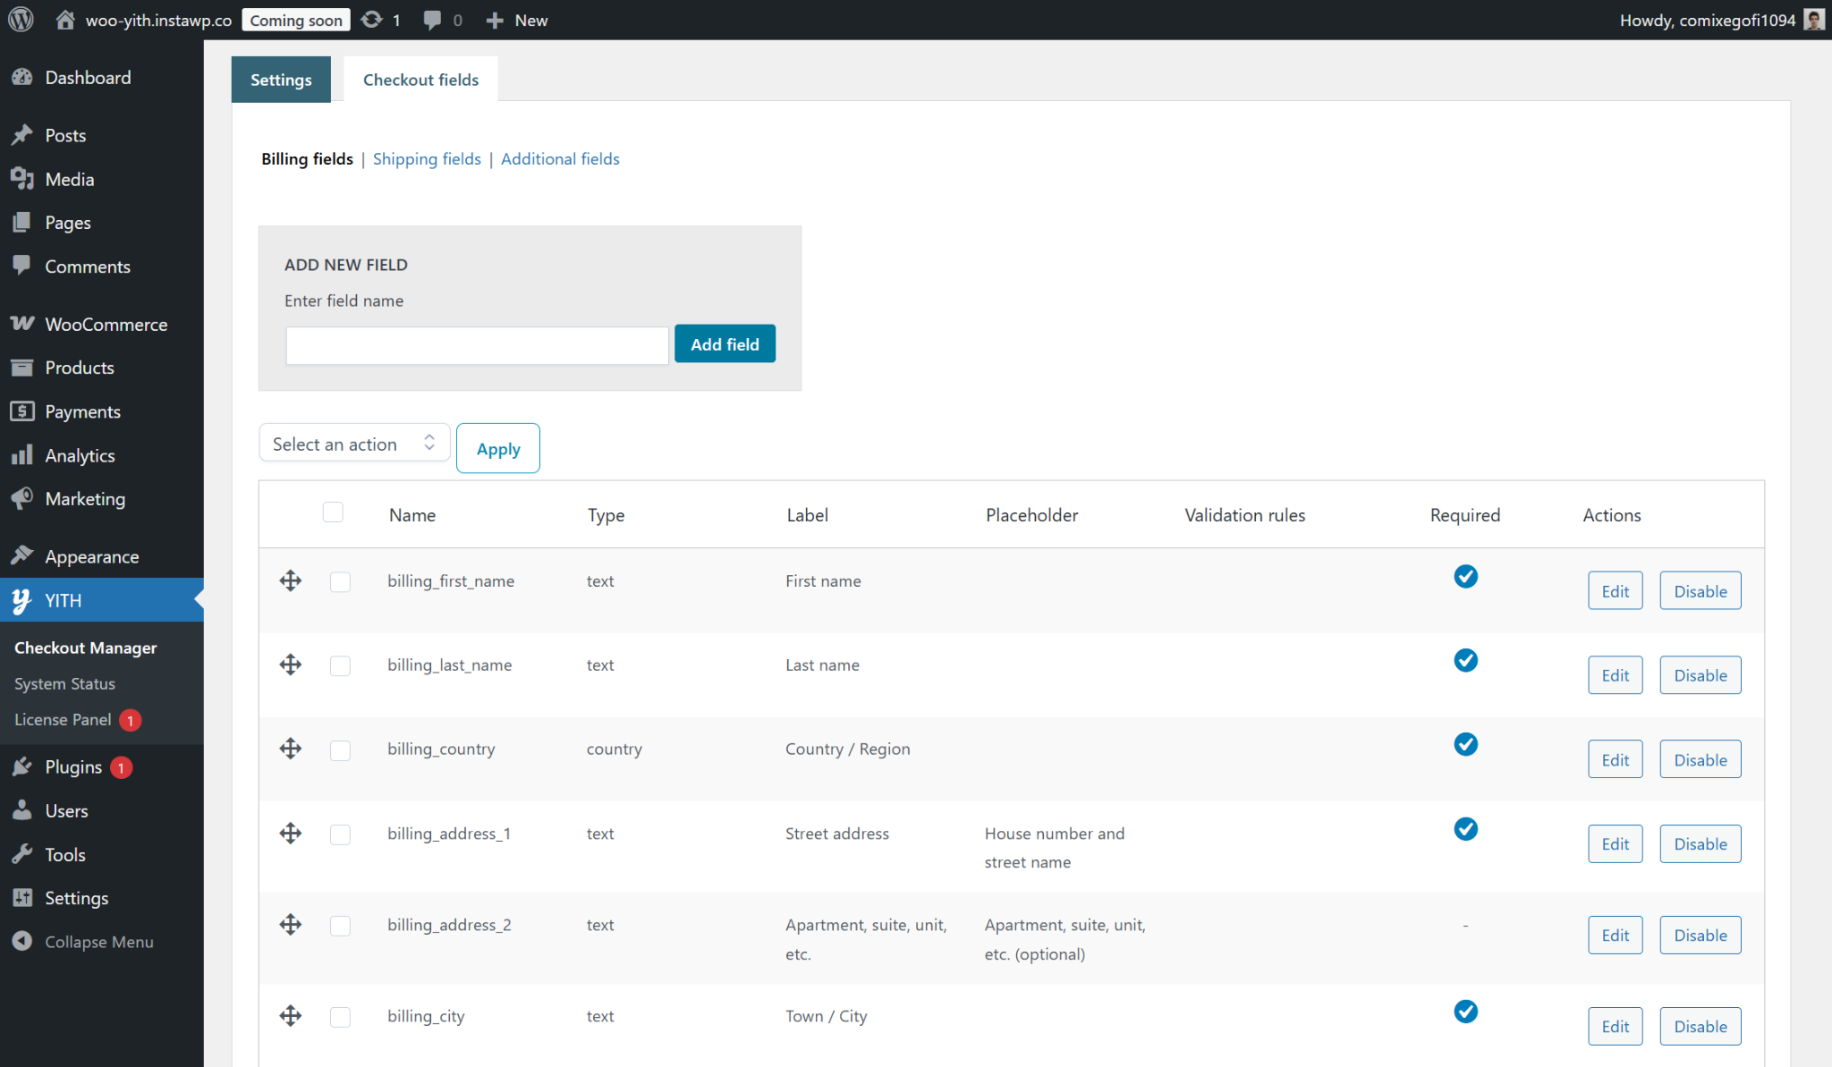Check the billing_address_1 row checkbox
The width and height of the screenshot is (1832, 1067).
click(340, 834)
